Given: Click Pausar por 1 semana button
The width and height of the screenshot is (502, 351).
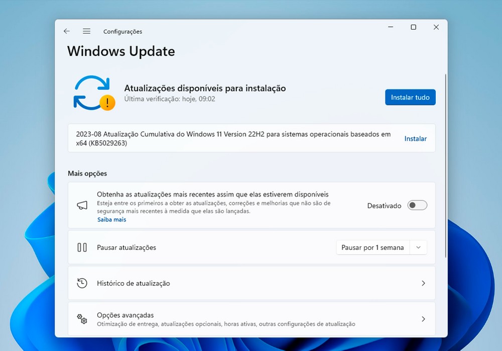Looking at the screenshot, I should pos(372,247).
